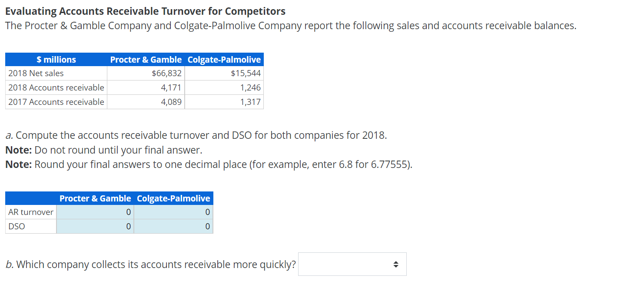Select the AR turnover input for Procter & Gamble

[x=95, y=212]
